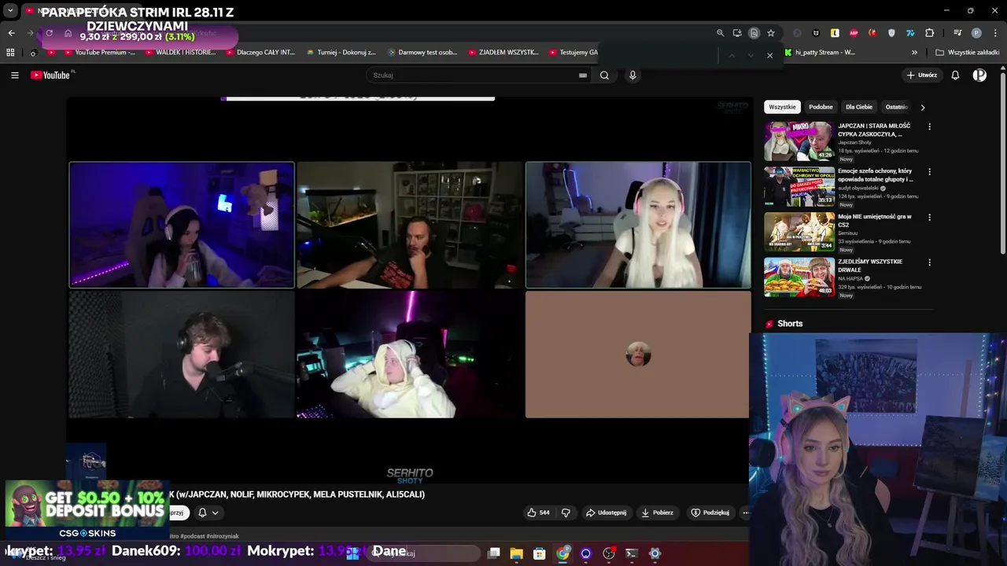Open the on-screen keyboard icon in search box
This screenshot has height=566, width=1007.
click(x=582, y=75)
